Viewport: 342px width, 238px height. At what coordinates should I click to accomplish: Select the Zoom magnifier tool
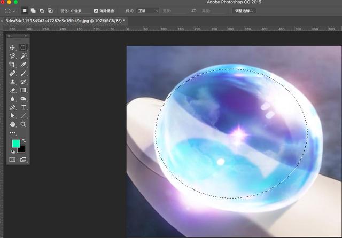[23, 124]
